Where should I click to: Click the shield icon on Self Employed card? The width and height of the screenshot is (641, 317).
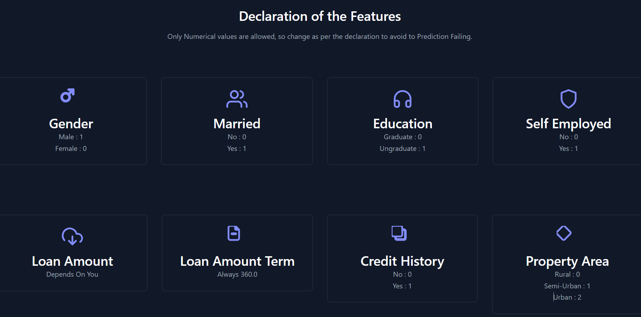tap(568, 99)
